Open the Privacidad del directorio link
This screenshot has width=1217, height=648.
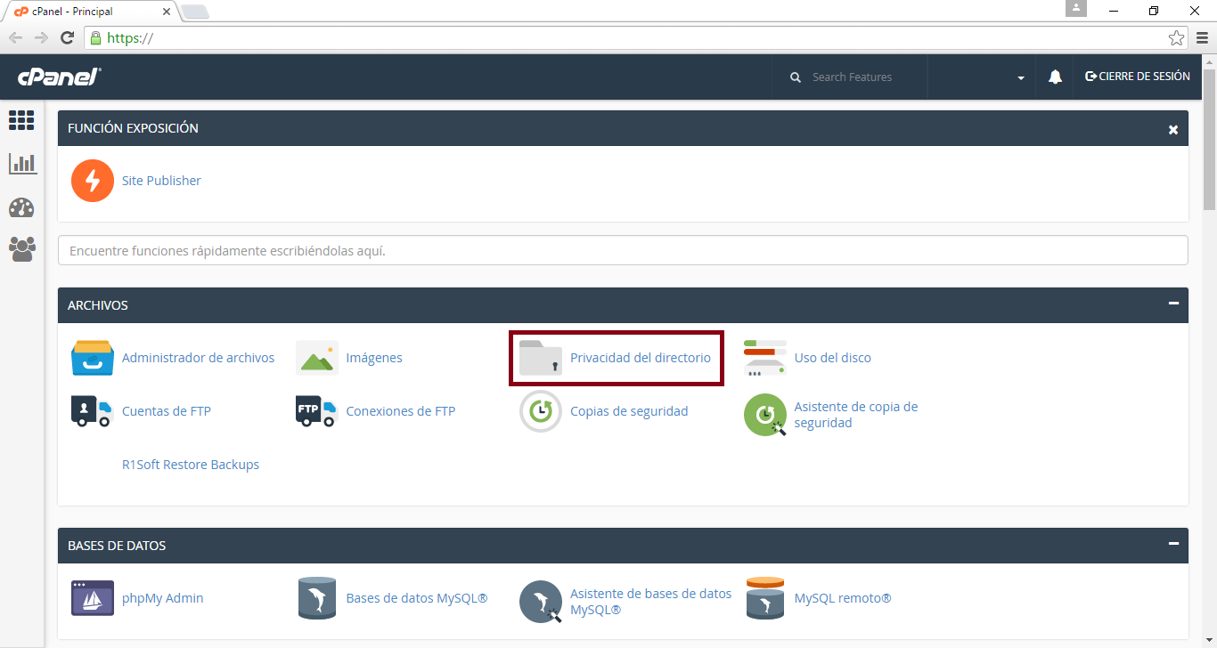(x=640, y=358)
